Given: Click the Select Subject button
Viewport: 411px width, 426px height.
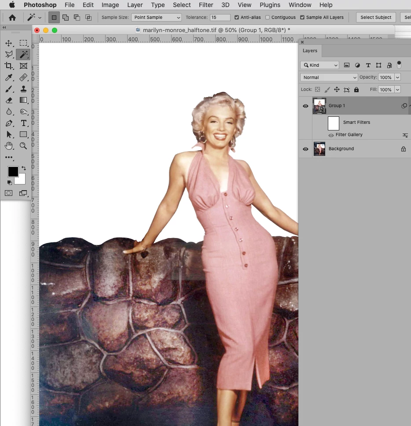Looking at the screenshot, I should pyautogui.click(x=376, y=18).
